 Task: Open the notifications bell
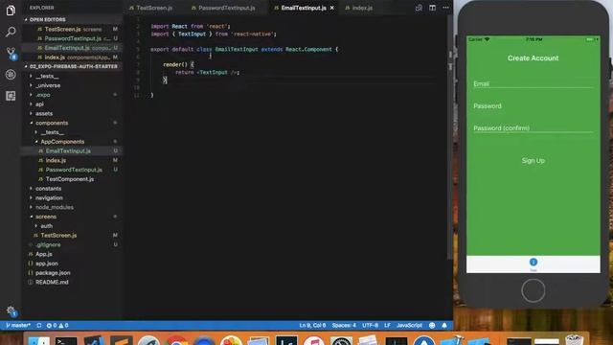[x=444, y=326]
